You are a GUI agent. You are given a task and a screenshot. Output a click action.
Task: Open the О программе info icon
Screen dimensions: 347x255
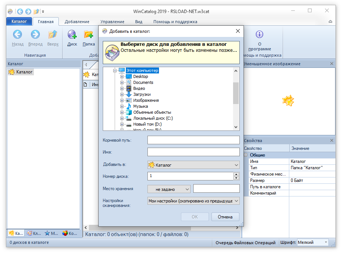point(260,34)
